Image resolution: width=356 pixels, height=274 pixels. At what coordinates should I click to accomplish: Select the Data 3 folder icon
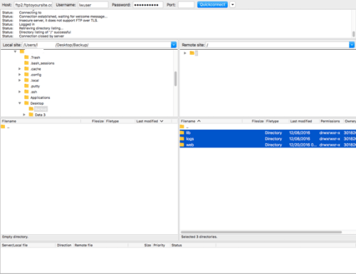coord(31,115)
